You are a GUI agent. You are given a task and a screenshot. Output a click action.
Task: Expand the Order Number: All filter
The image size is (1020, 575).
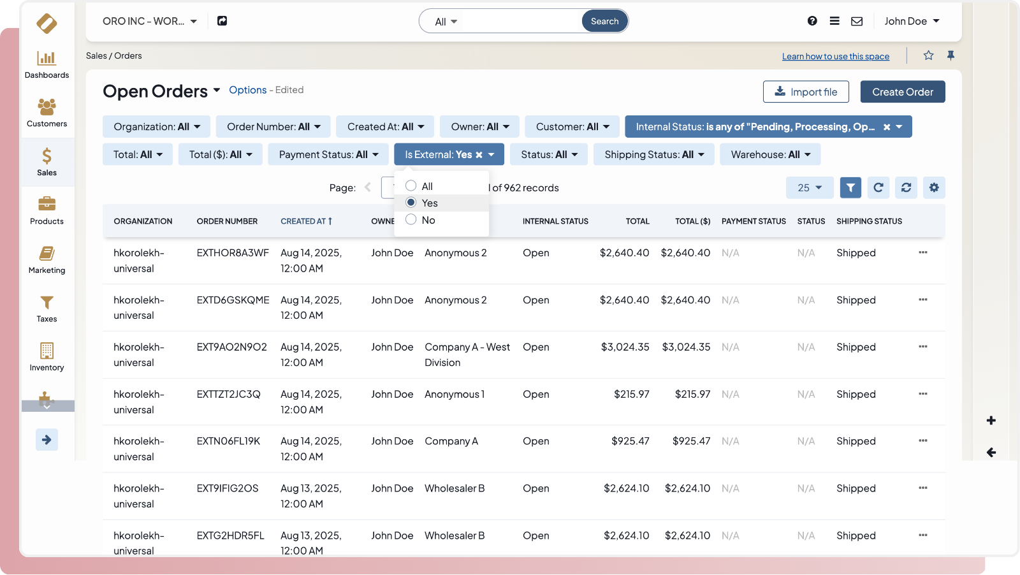pos(273,127)
